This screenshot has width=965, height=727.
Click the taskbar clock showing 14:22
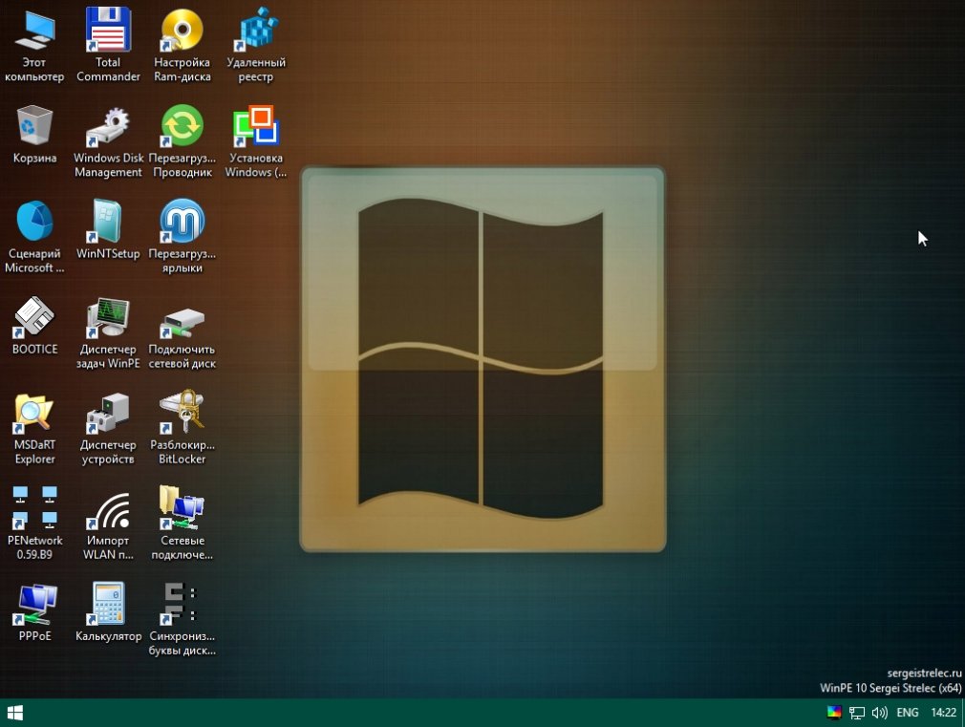click(943, 713)
